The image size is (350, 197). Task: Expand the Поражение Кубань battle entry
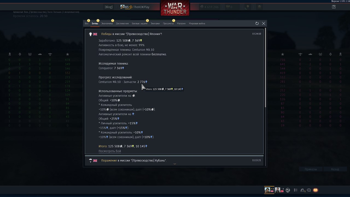point(174,161)
